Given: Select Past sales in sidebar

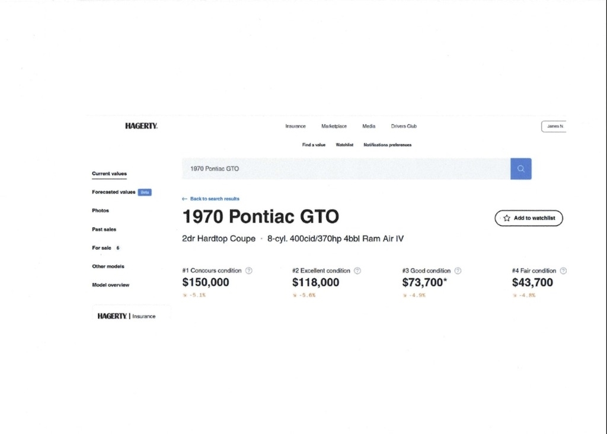Looking at the screenshot, I should tap(104, 229).
